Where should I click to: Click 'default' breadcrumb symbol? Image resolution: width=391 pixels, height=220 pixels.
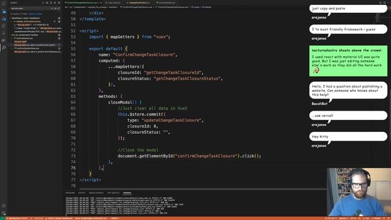pyautogui.click(x=206, y=7)
